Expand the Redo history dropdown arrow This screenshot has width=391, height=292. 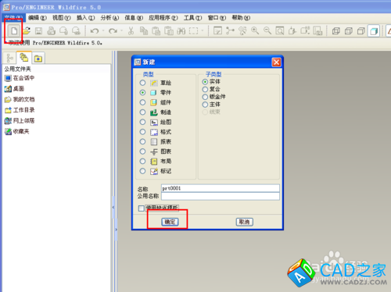[x=122, y=31]
